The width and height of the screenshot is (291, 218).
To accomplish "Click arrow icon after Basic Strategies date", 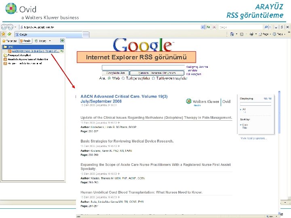I will [x=118, y=146].
